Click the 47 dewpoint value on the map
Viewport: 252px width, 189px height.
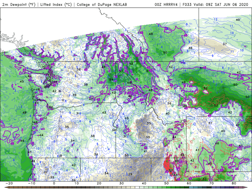pos(238,125)
